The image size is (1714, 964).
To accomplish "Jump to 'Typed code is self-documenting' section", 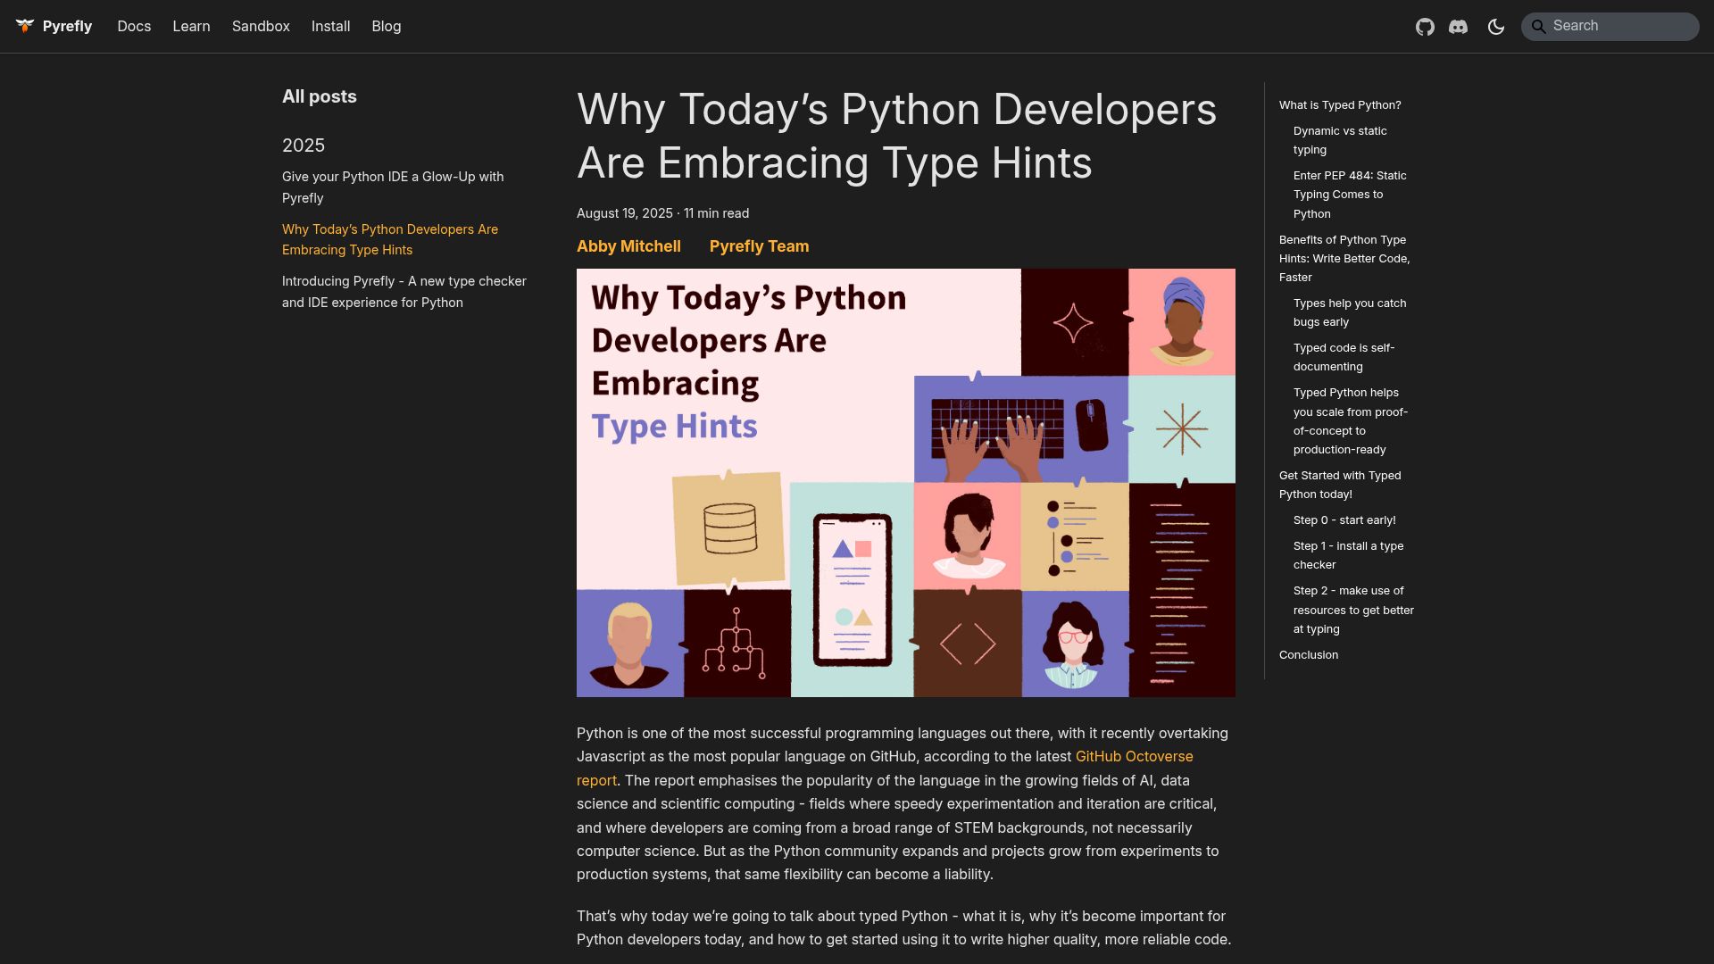I will coord(1344,357).
